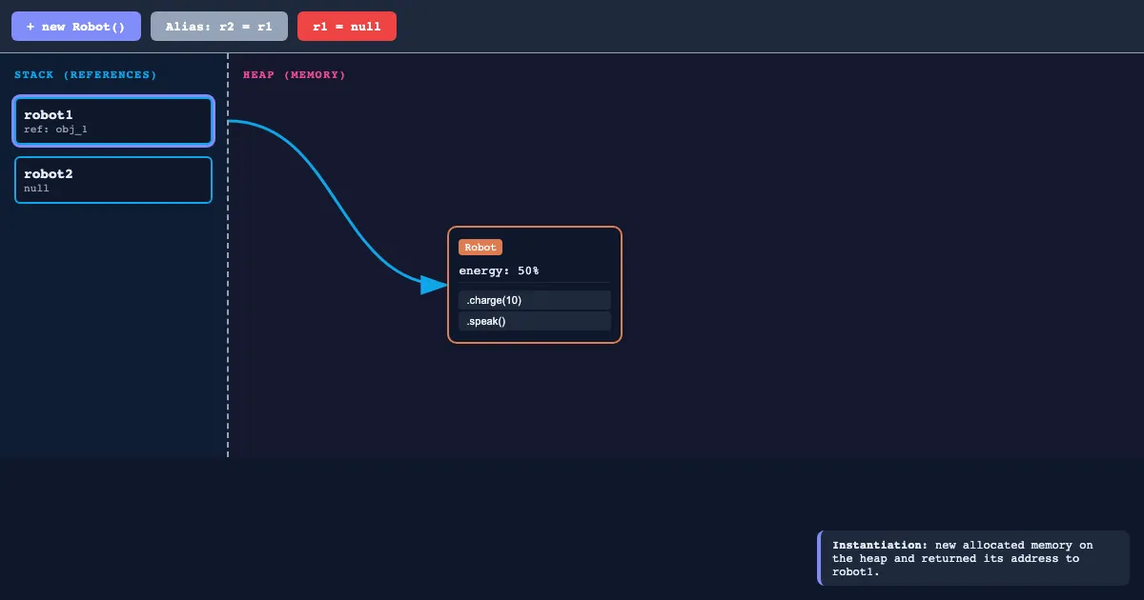Click the orange Robot class badge
This screenshot has width=1144, height=600.
point(480,248)
